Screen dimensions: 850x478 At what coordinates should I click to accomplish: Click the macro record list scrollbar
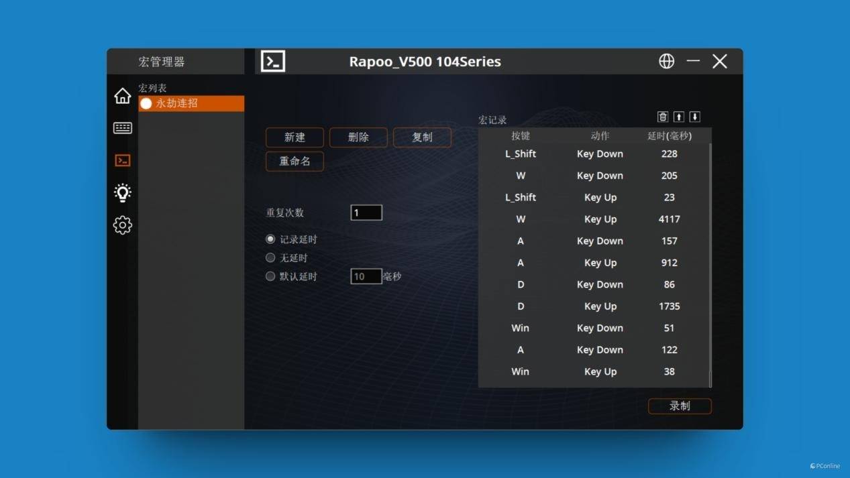pyautogui.click(x=710, y=265)
